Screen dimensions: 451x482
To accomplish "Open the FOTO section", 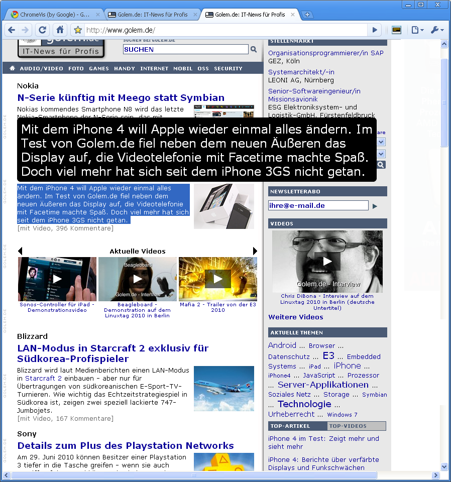I will [x=76, y=69].
